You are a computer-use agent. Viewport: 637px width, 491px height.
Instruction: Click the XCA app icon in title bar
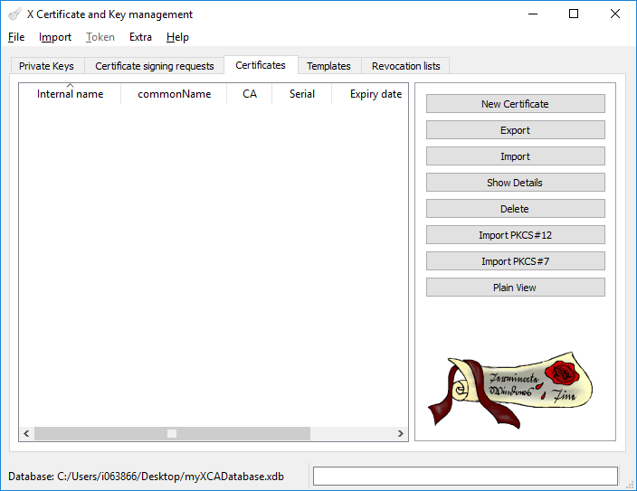(x=14, y=14)
